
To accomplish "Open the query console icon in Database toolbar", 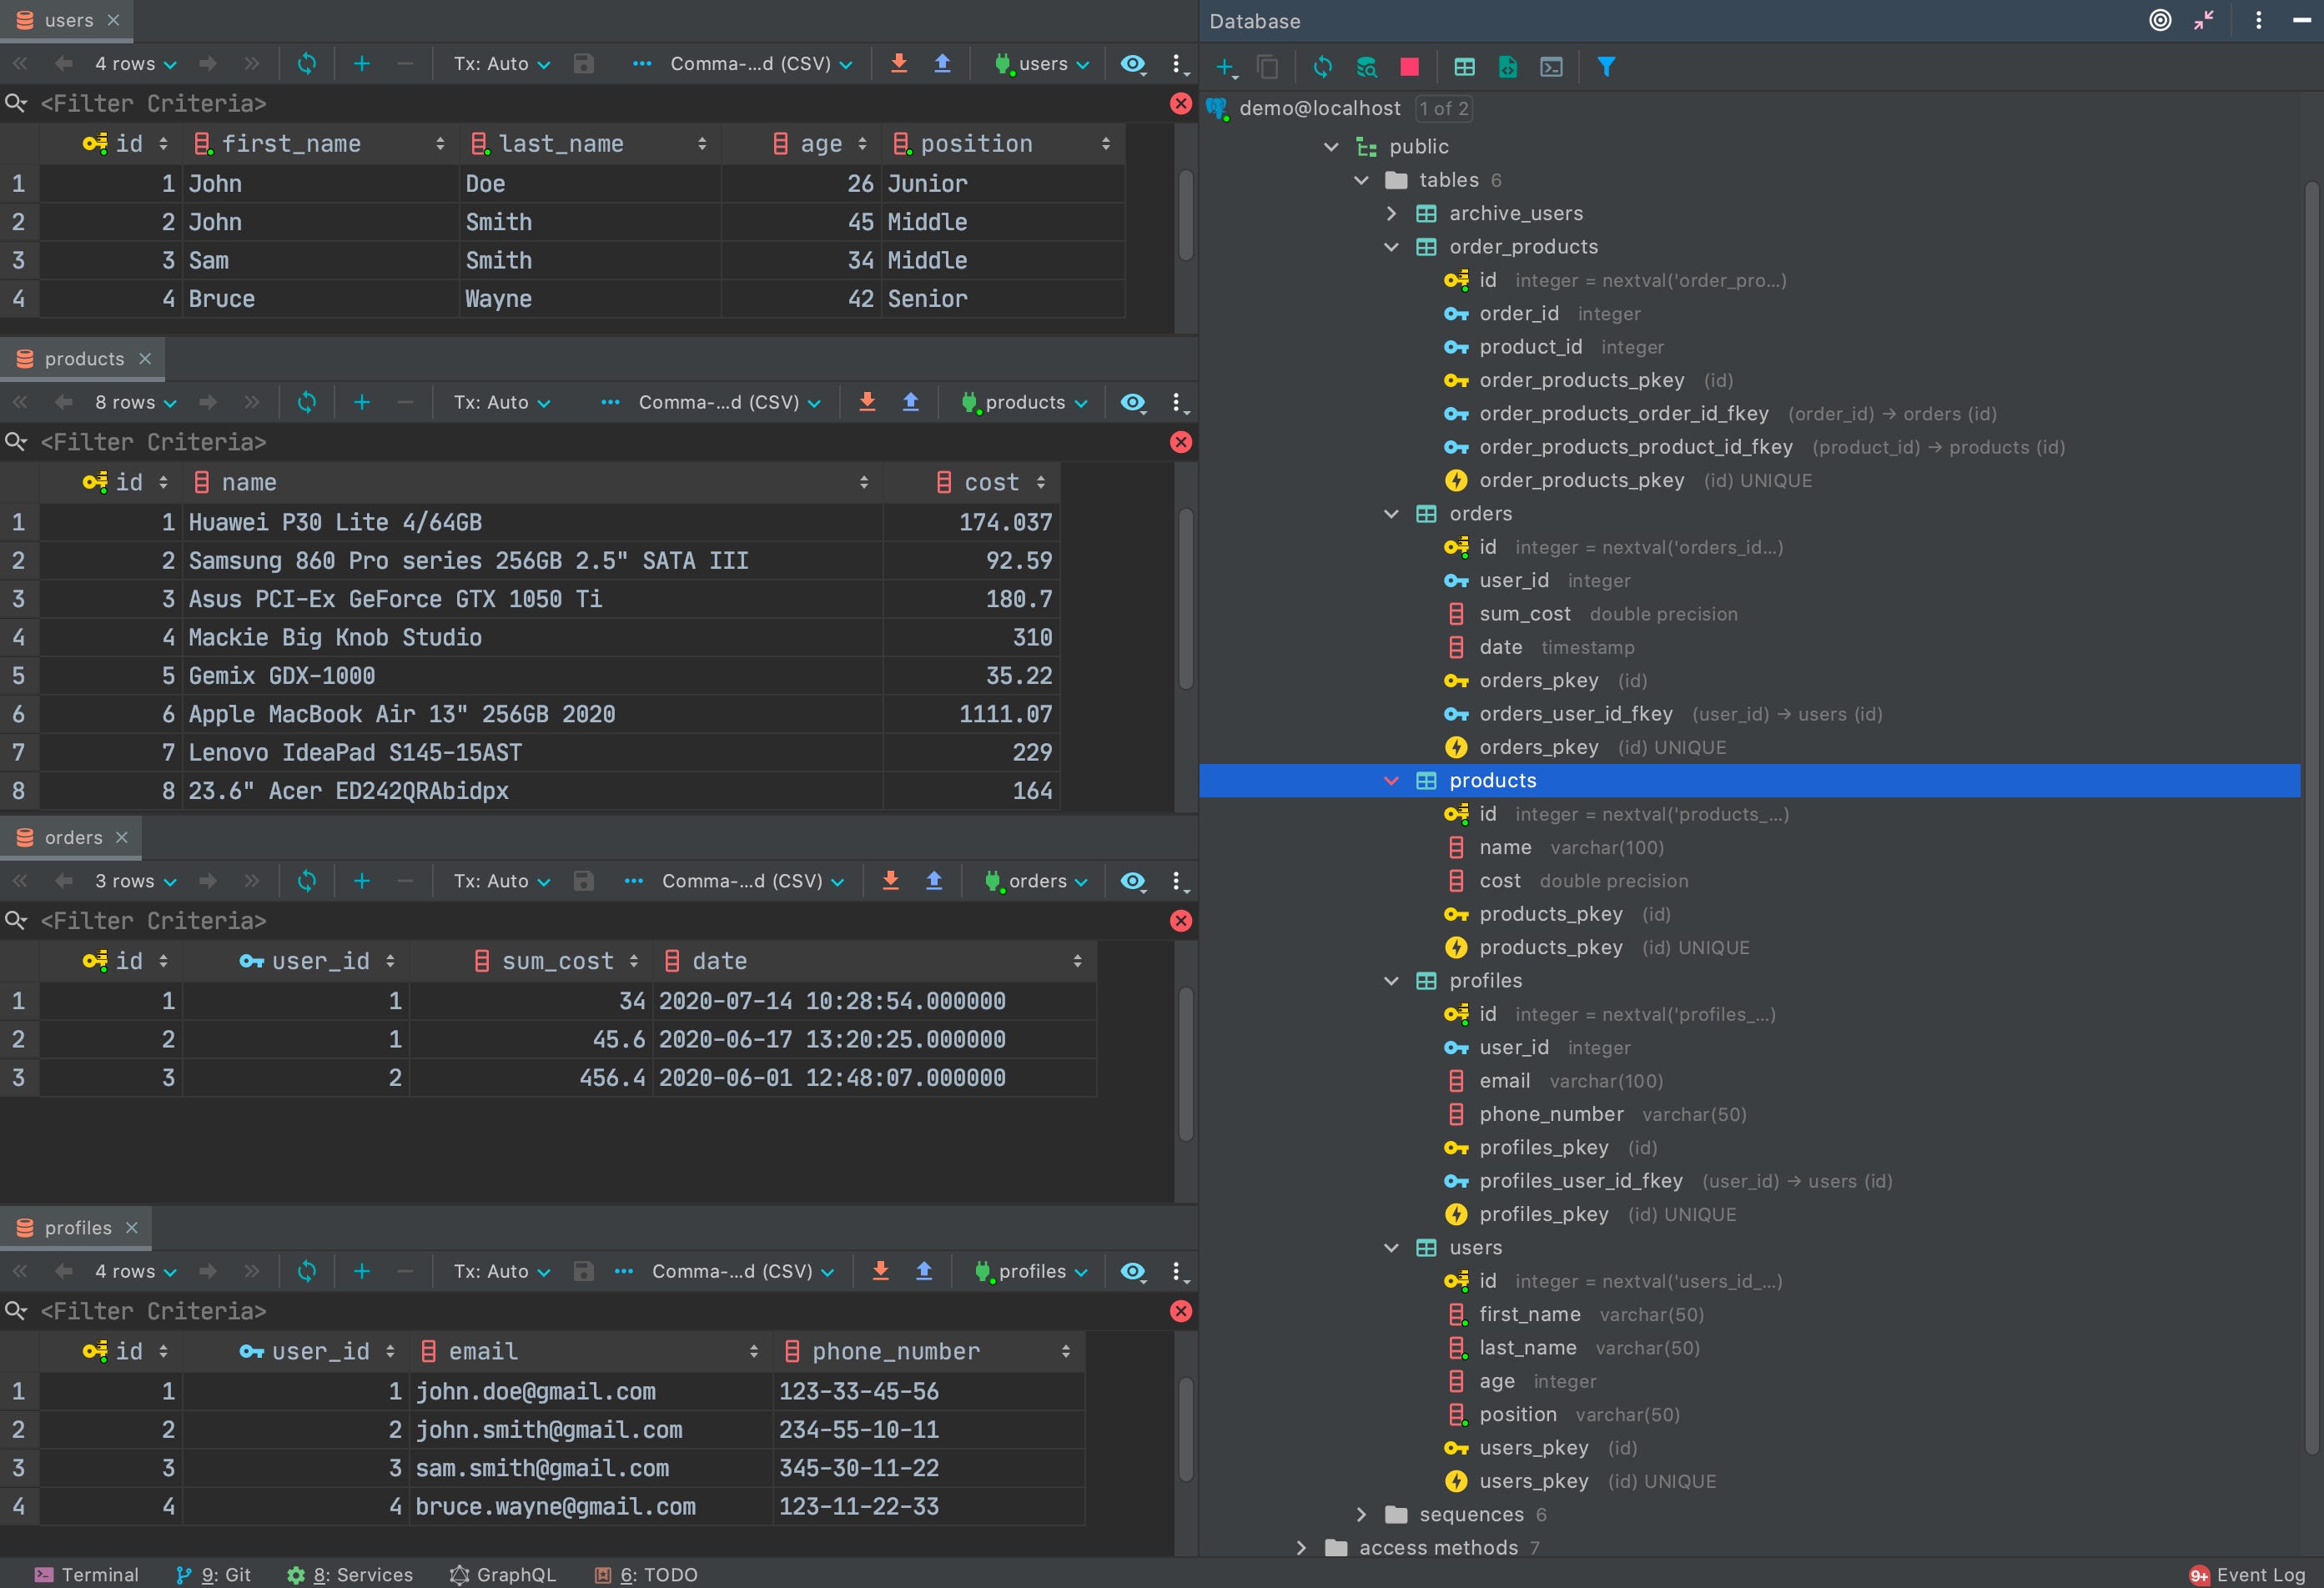I will point(1551,67).
